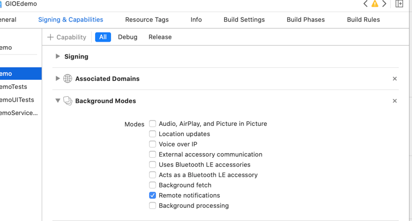Enable Audio, AirPlay, and Picture in Picture
Viewport: 412px width, 221px height.
(x=153, y=124)
